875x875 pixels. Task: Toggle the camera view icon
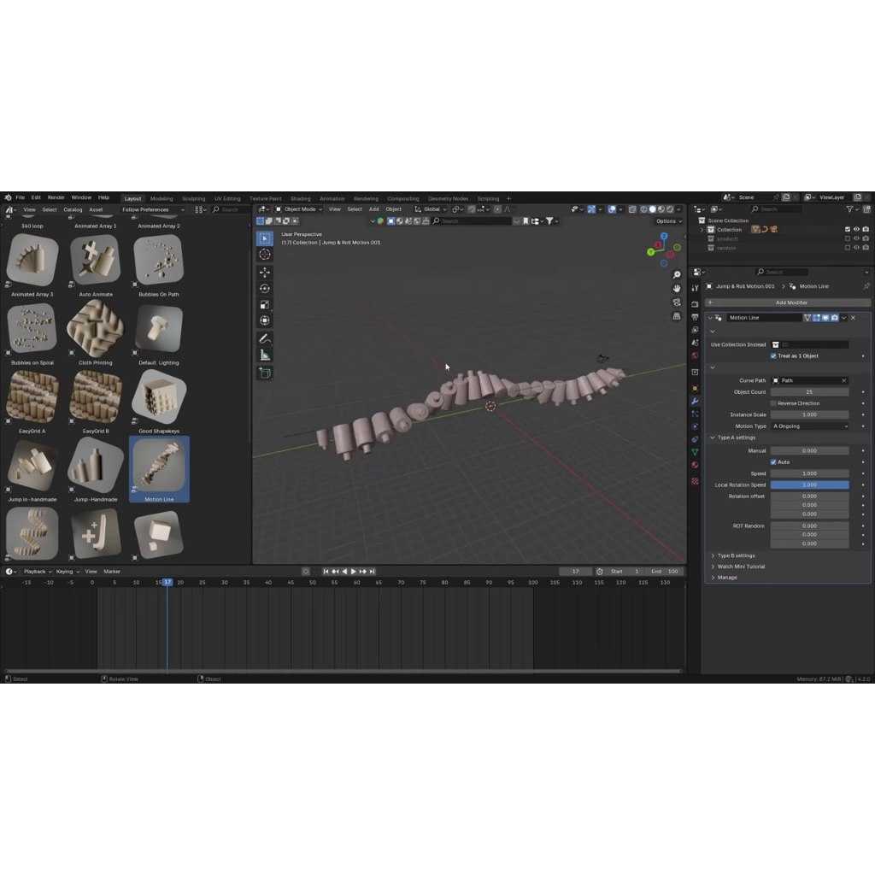tap(677, 302)
